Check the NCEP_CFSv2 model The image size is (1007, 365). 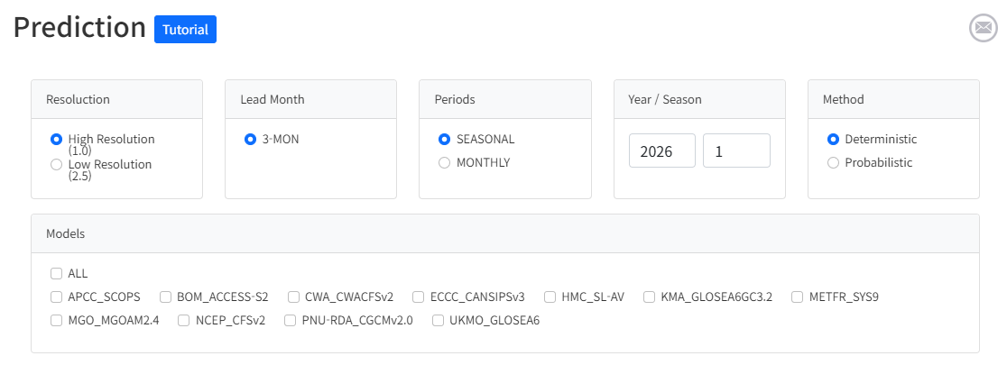(184, 320)
